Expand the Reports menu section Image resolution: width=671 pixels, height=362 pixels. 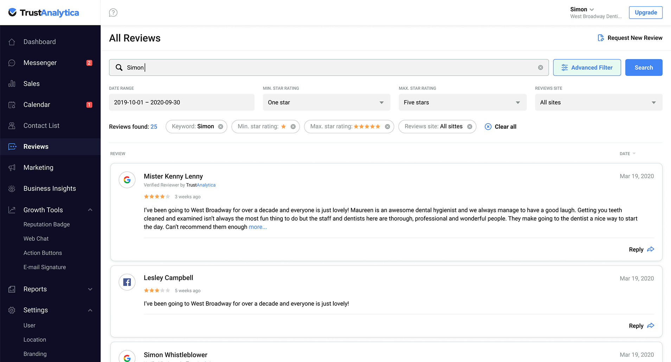point(90,289)
